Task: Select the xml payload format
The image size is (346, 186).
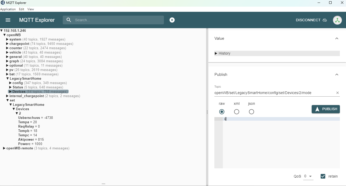Action: [237, 112]
